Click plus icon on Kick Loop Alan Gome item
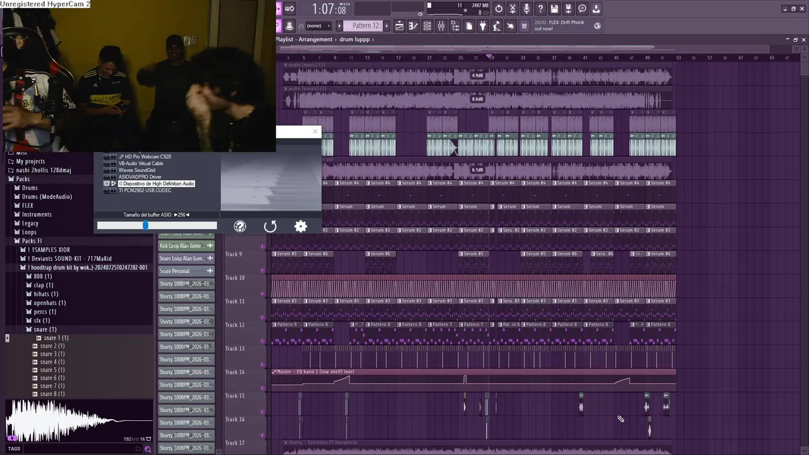This screenshot has height=455, width=809. [x=210, y=246]
